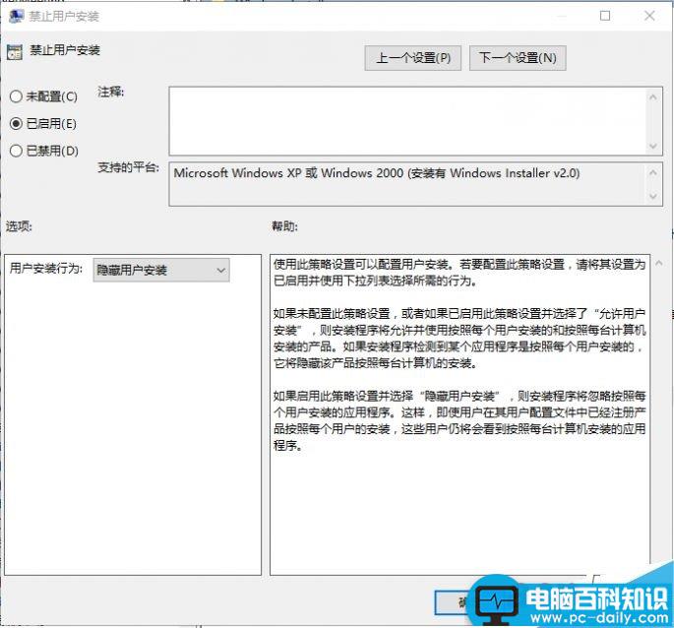This screenshot has width=674, height=628.
Task: Click the title bar window icon
Action: (17, 17)
